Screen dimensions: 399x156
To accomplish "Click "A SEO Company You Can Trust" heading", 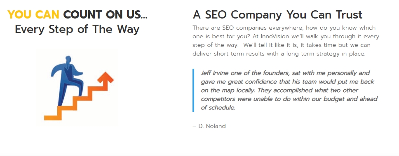I will tap(277, 15).
